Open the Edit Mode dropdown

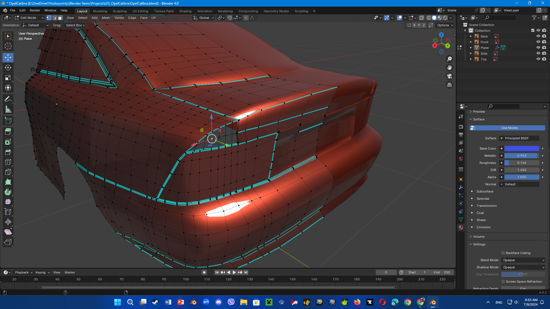click(29, 18)
